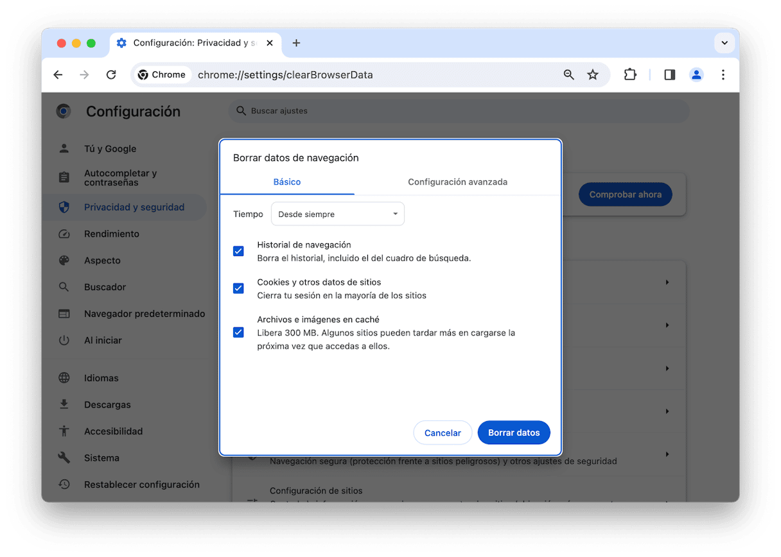Click the 'Borrar datos de navegación' dialog title
This screenshot has width=781, height=557.
click(295, 158)
